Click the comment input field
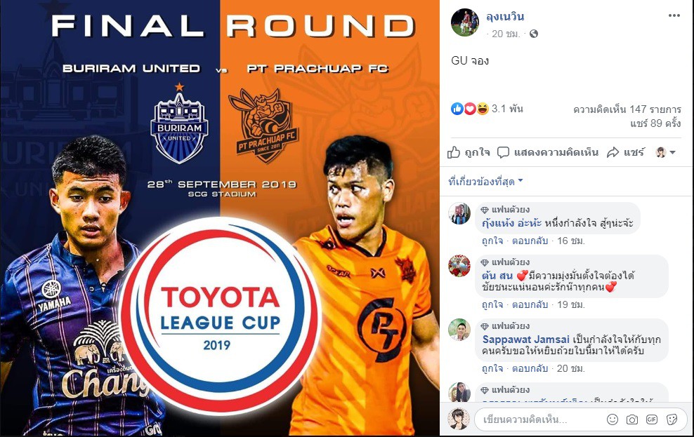Screen dimensions: 694x437 click(541, 419)
